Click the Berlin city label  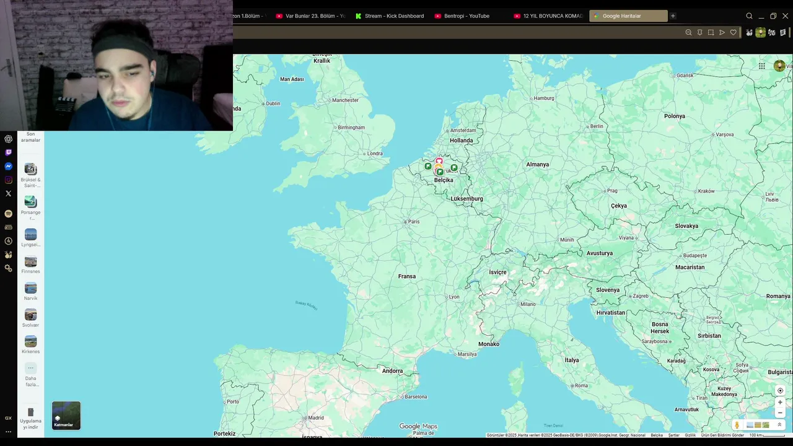(x=597, y=126)
